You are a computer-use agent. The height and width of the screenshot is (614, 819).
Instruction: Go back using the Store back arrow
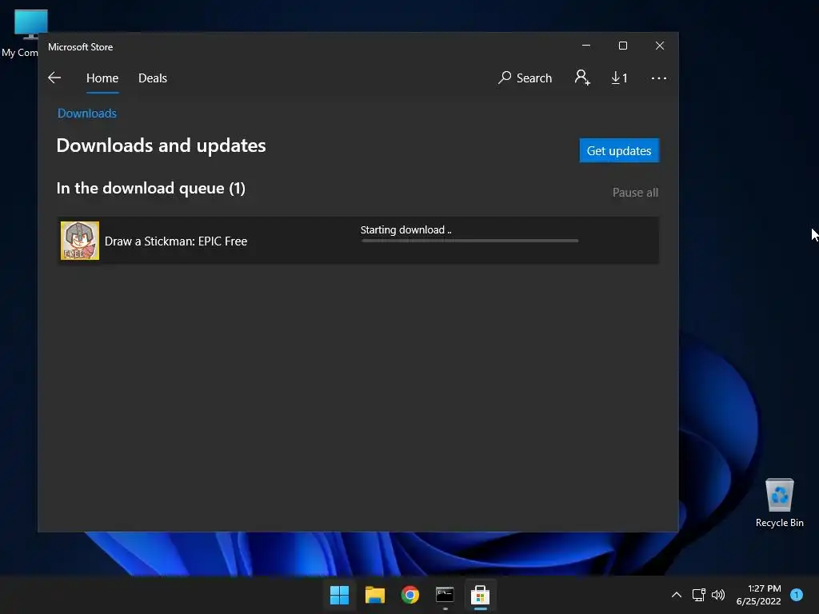click(54, 78)
